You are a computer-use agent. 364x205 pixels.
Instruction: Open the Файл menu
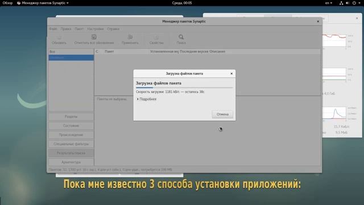53,29
